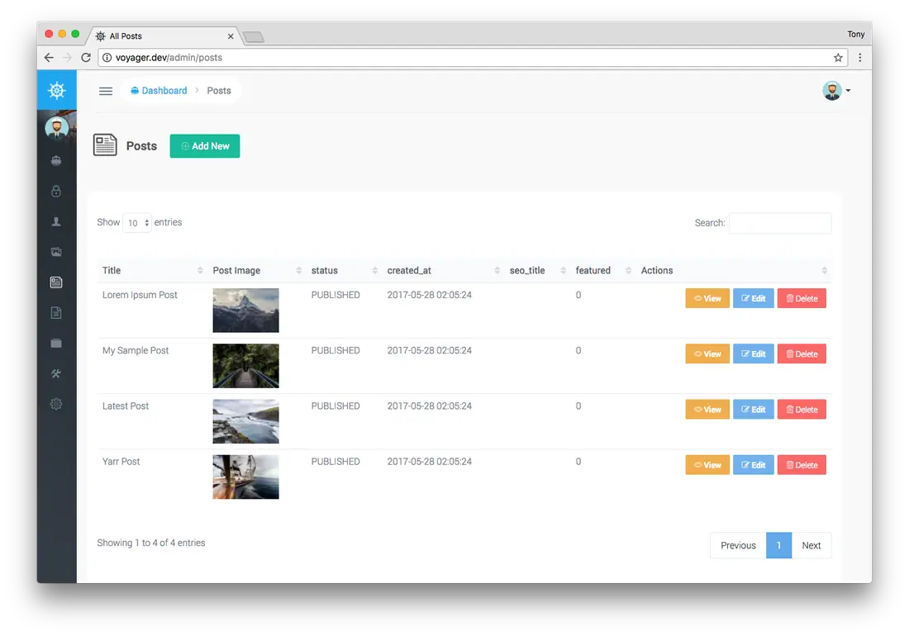
Task: Click the Voyager helm logo in sidebar
Action: pyautogui.click(x=57, y=90)
